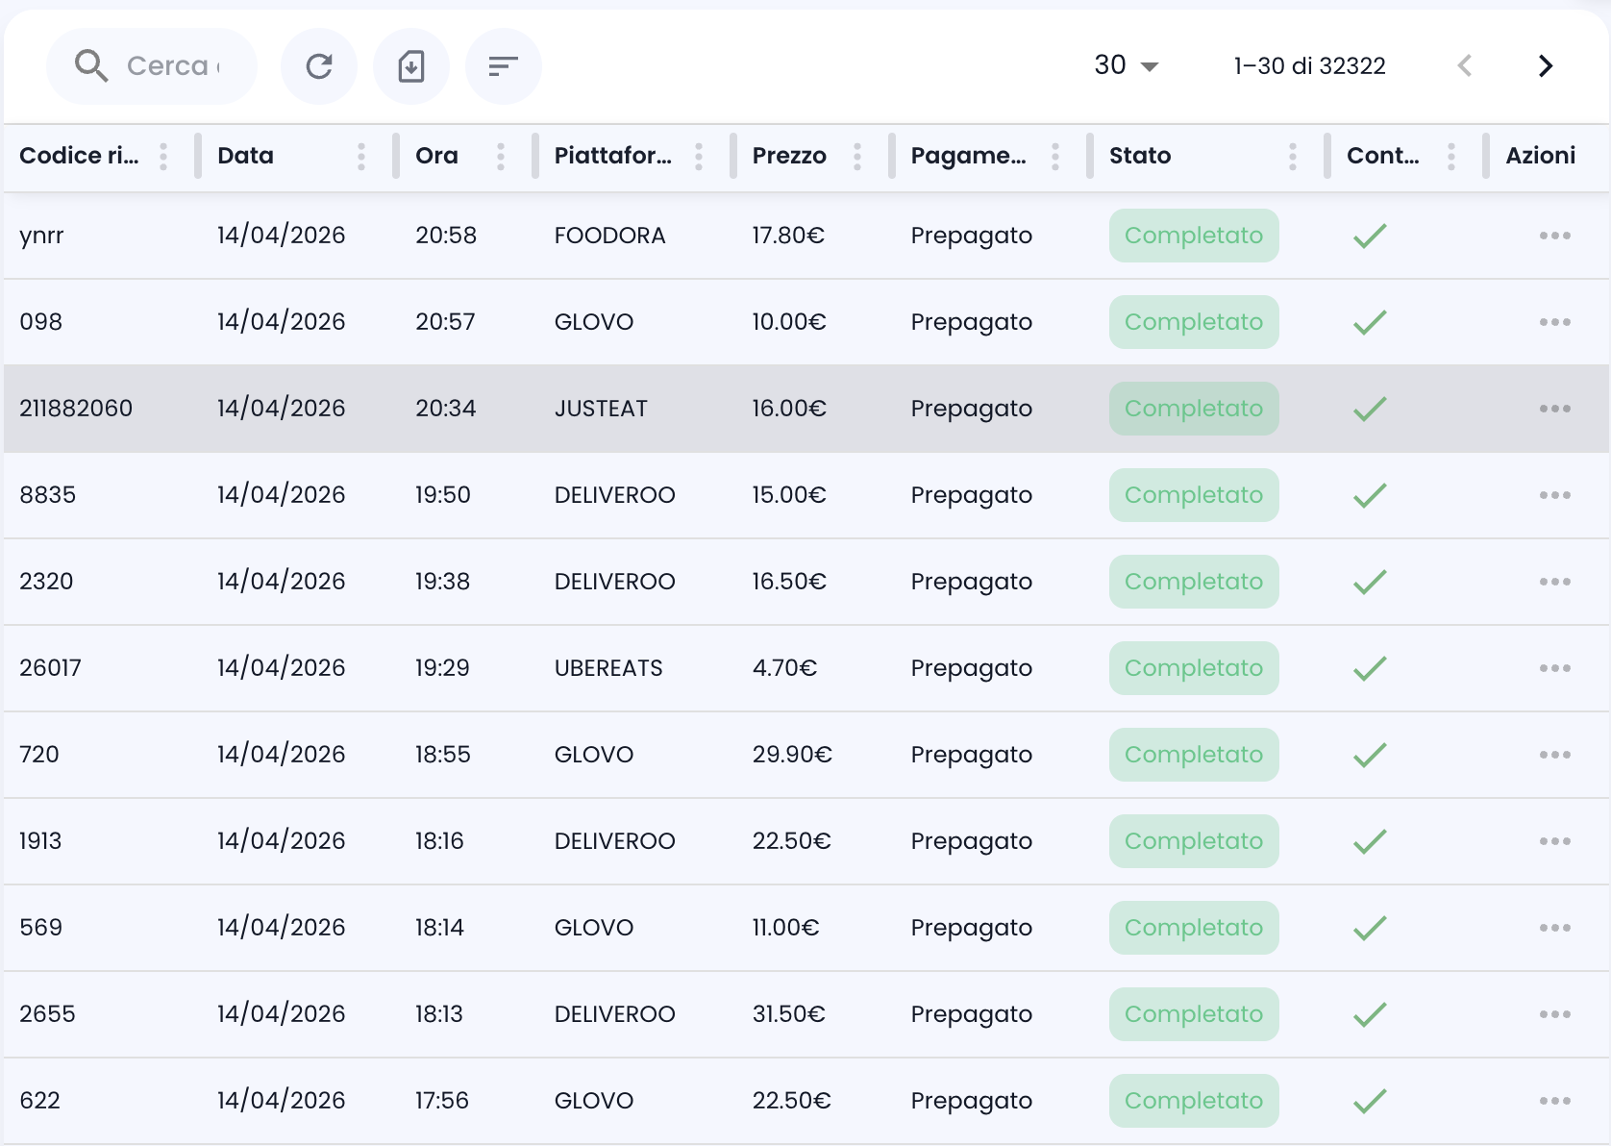This screenshot has height=1146, width=1611.
Task: Open the actions menu for order 2655
Action: coord(1554,1013)
